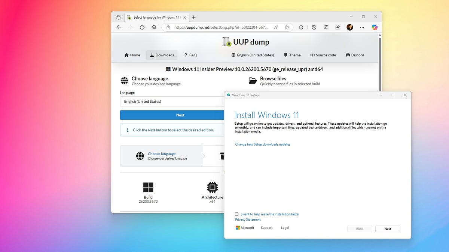This screenshot has height=252, width=449.
Task: Click Windows 11 Setup title bar icon
Action: (229, 95)
